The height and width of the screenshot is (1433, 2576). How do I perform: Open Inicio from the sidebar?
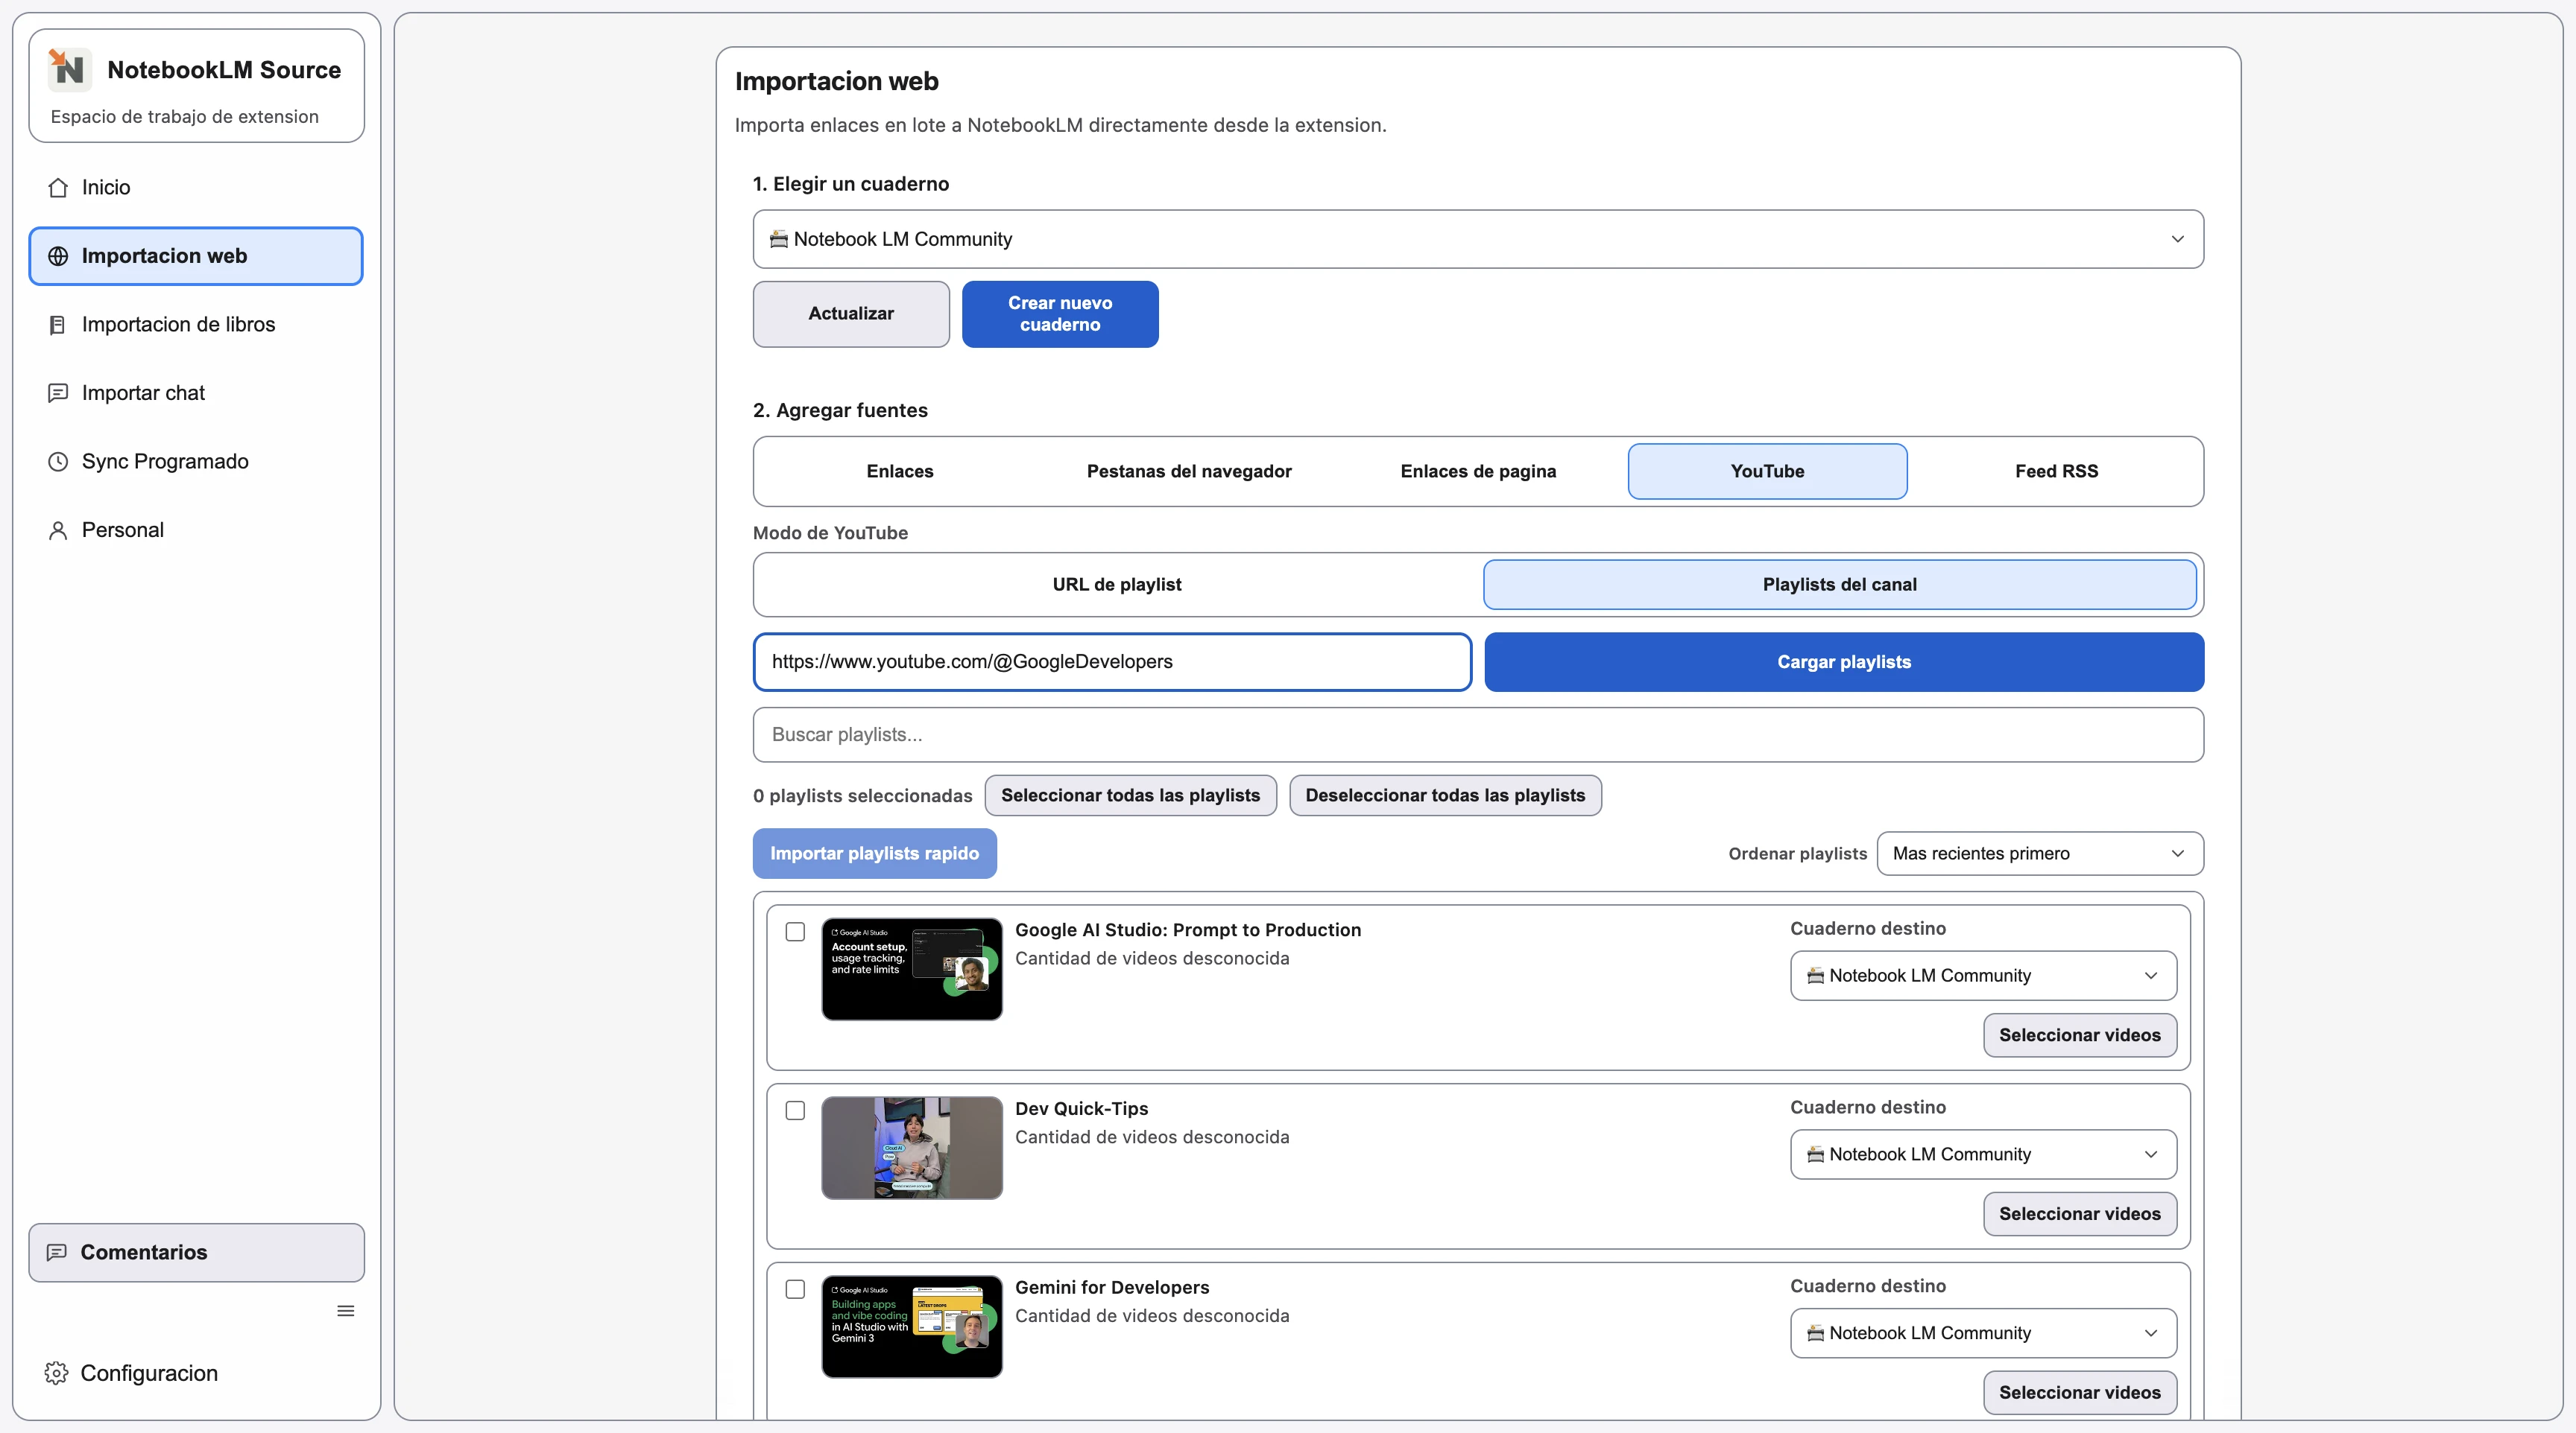pos(105,187)
